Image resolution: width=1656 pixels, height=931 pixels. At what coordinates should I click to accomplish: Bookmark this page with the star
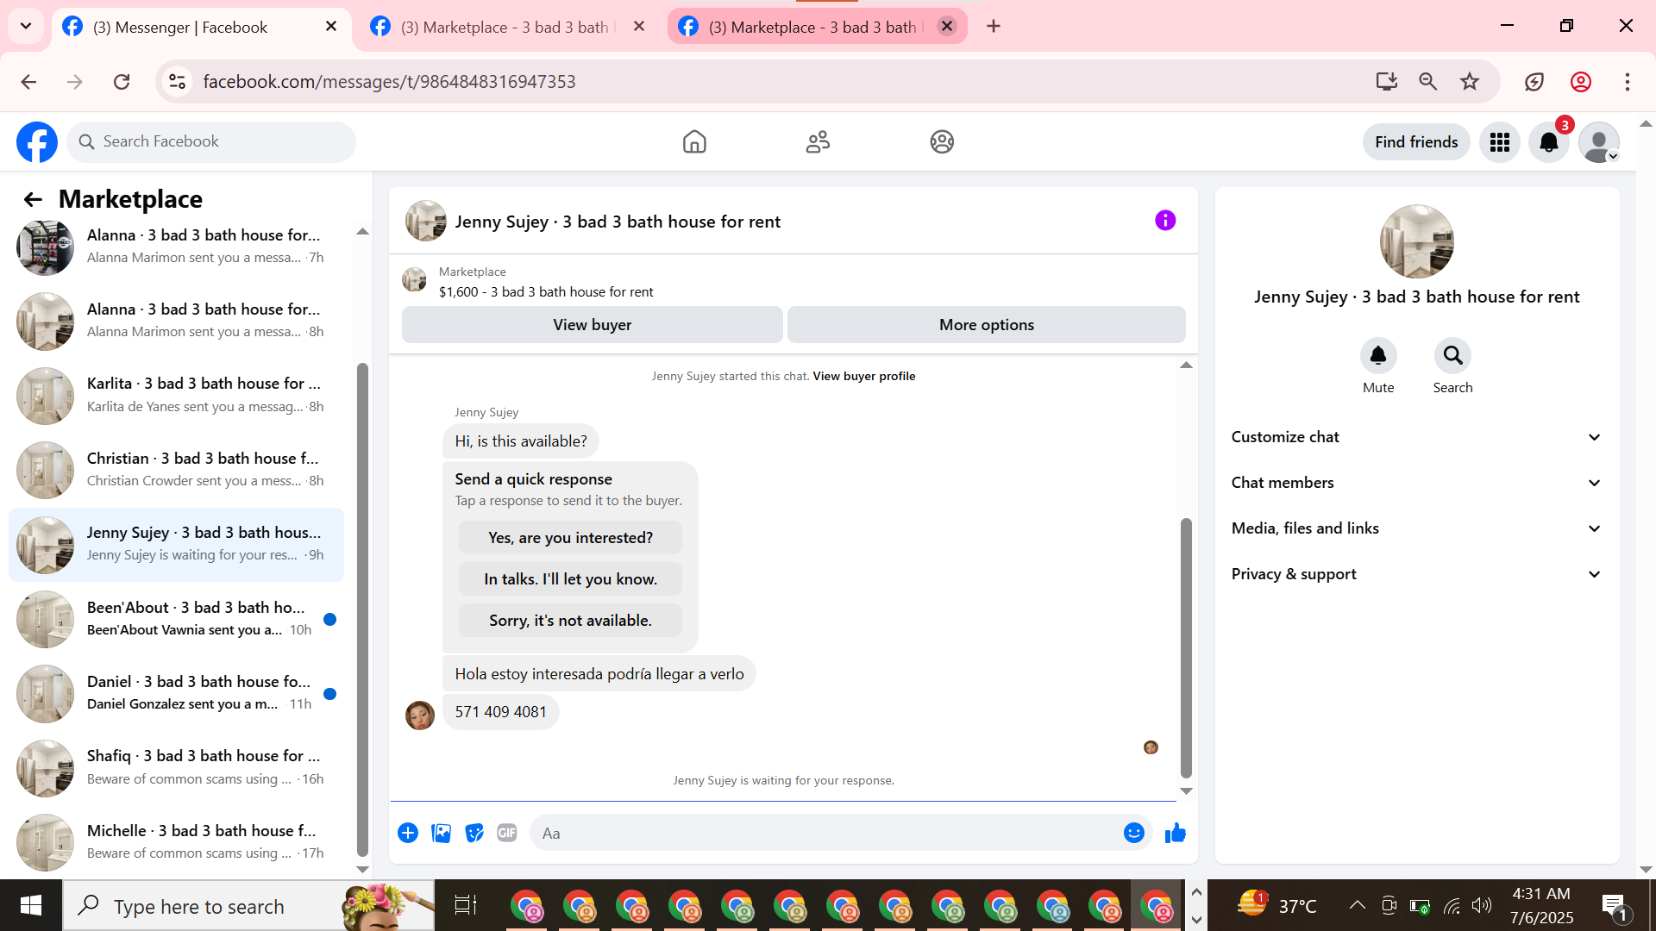tap(1470, 82)
